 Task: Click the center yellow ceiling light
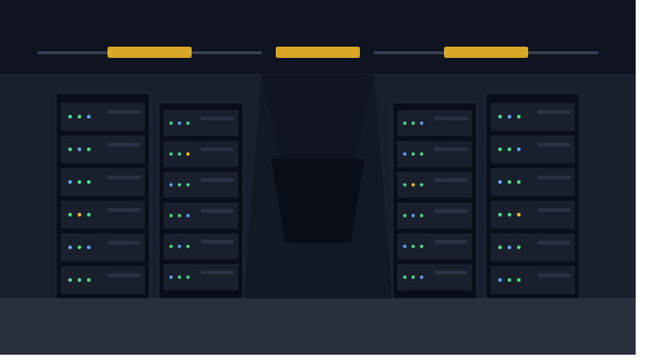pos(318,52)
